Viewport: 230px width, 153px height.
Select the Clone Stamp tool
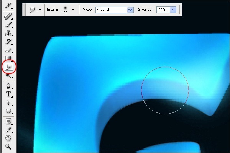[8, 33]
